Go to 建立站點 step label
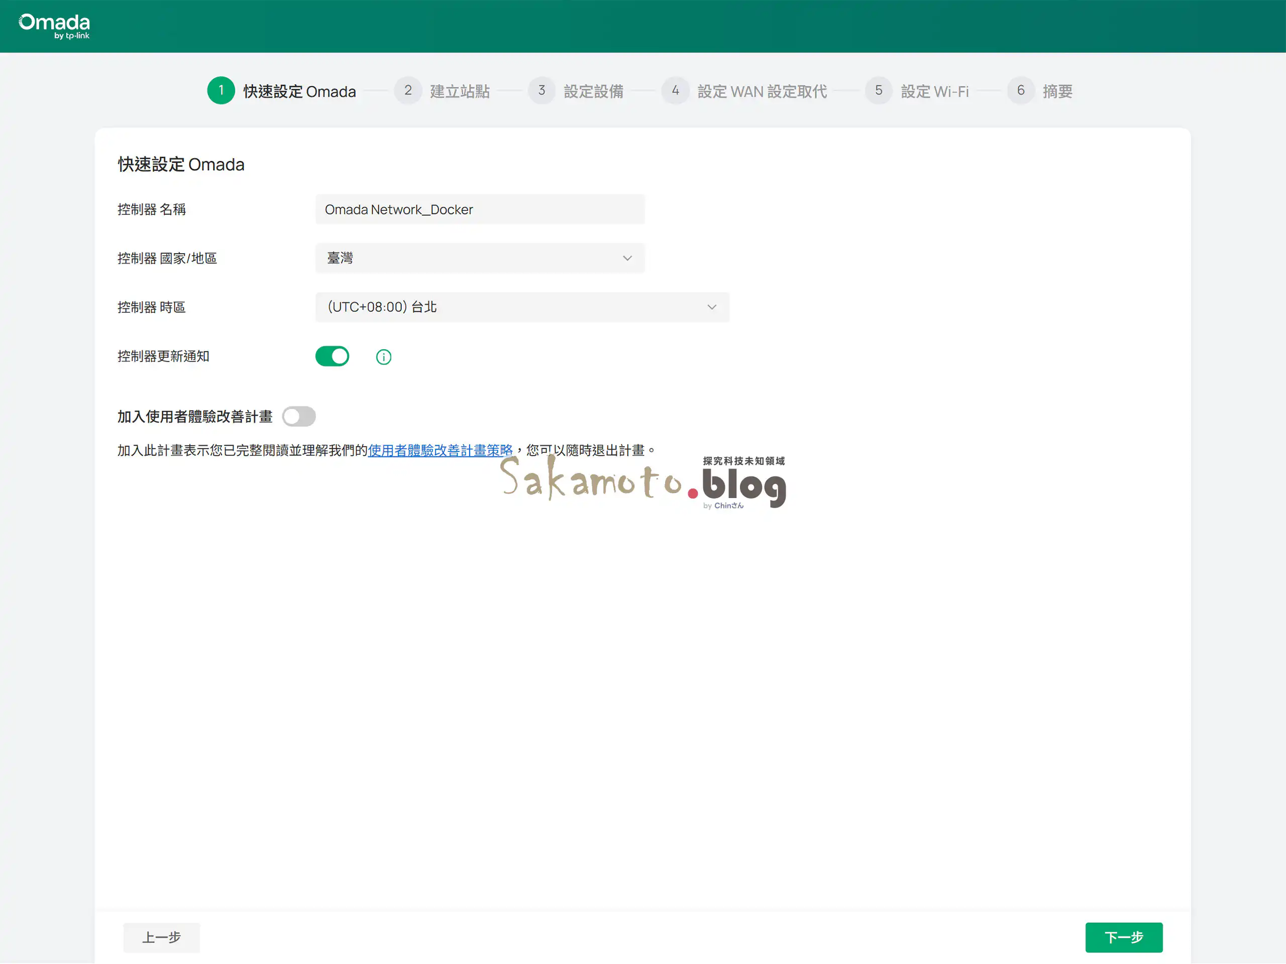The width and height of the screenshot is (1286, 964). coord(459,91)
